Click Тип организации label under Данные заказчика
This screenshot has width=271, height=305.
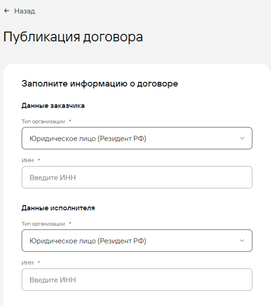43,121
